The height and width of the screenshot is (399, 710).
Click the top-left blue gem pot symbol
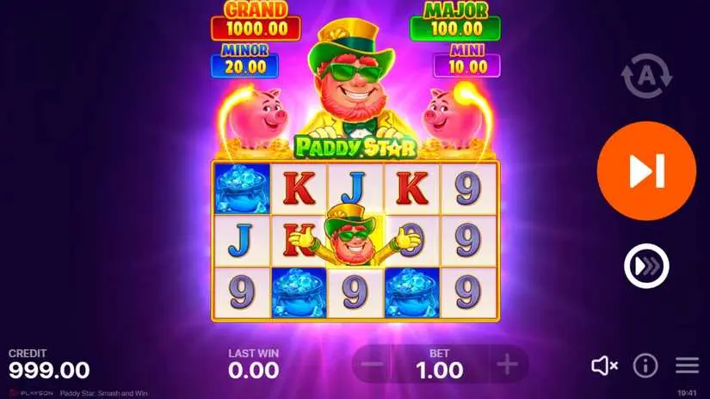[242, 188]
